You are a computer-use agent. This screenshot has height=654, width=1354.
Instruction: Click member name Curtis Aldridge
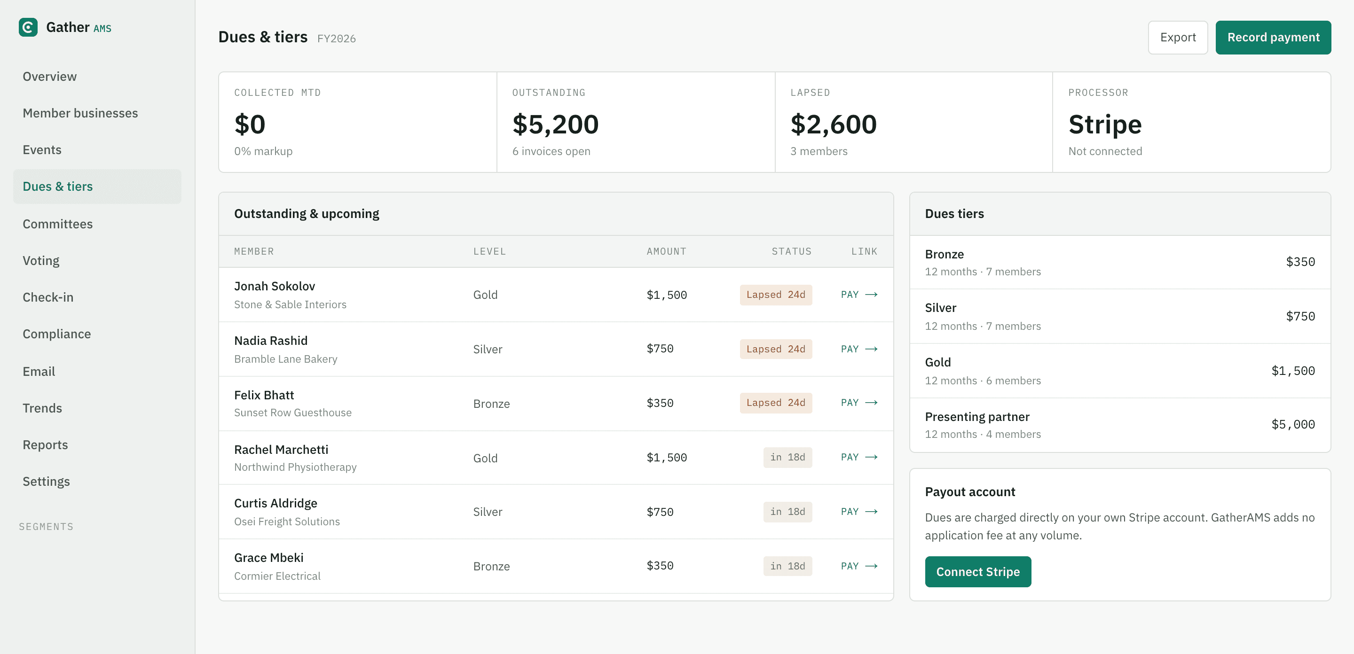[x=276, y=503]
